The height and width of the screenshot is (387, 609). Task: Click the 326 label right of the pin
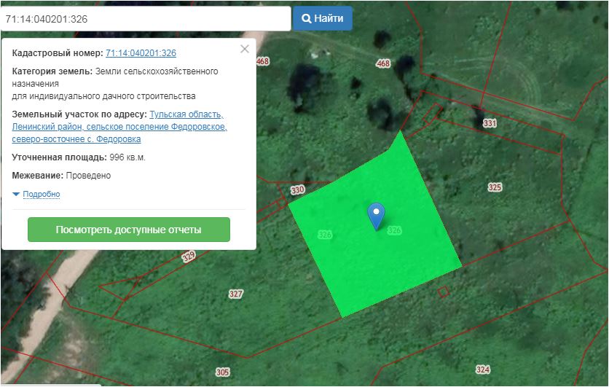(395, 230)
